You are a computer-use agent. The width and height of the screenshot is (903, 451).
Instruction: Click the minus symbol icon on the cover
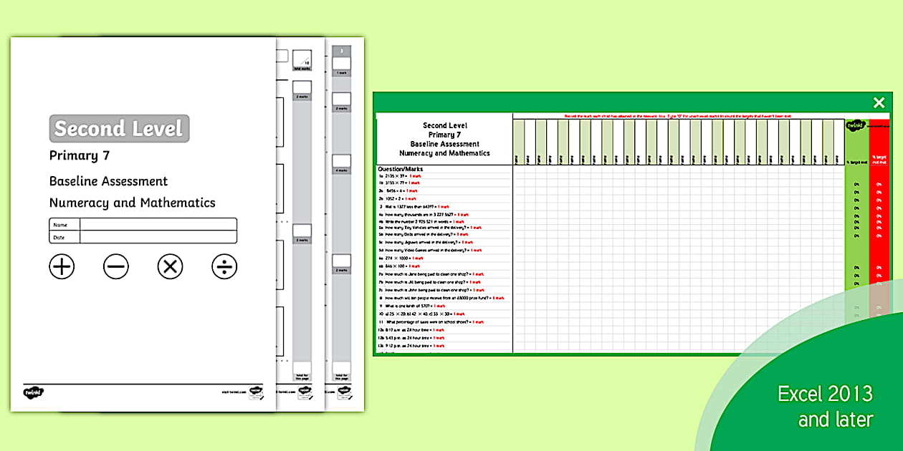click(x=115, y=266)
